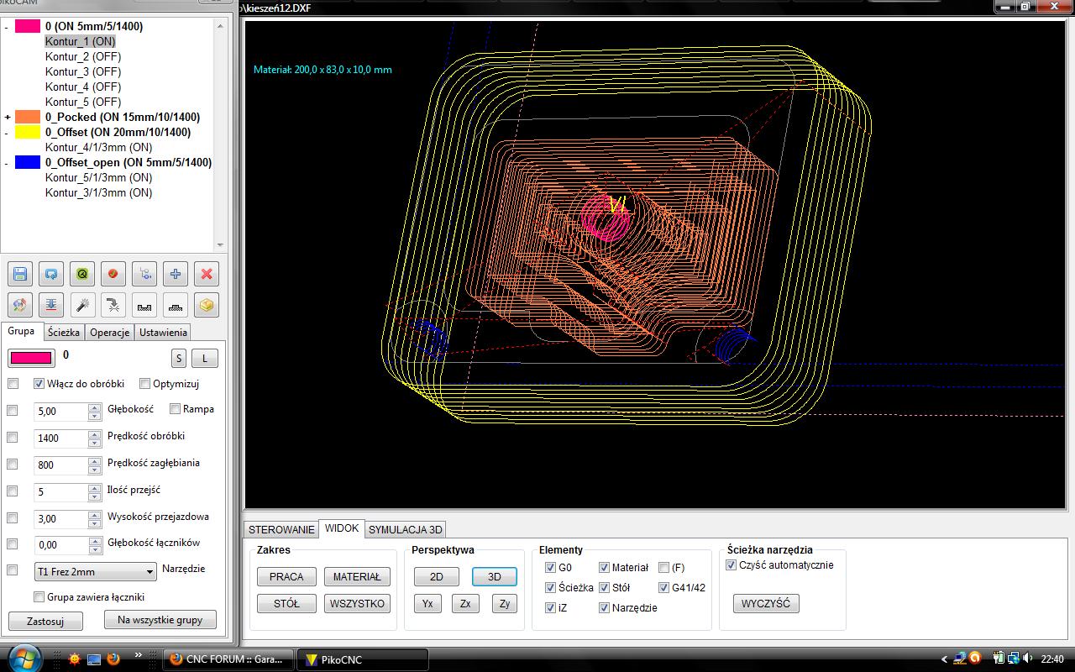Viewport: 1075px width, 672px height.
Task: Enable the Rampa checkbox
Action: click(175, 409)
